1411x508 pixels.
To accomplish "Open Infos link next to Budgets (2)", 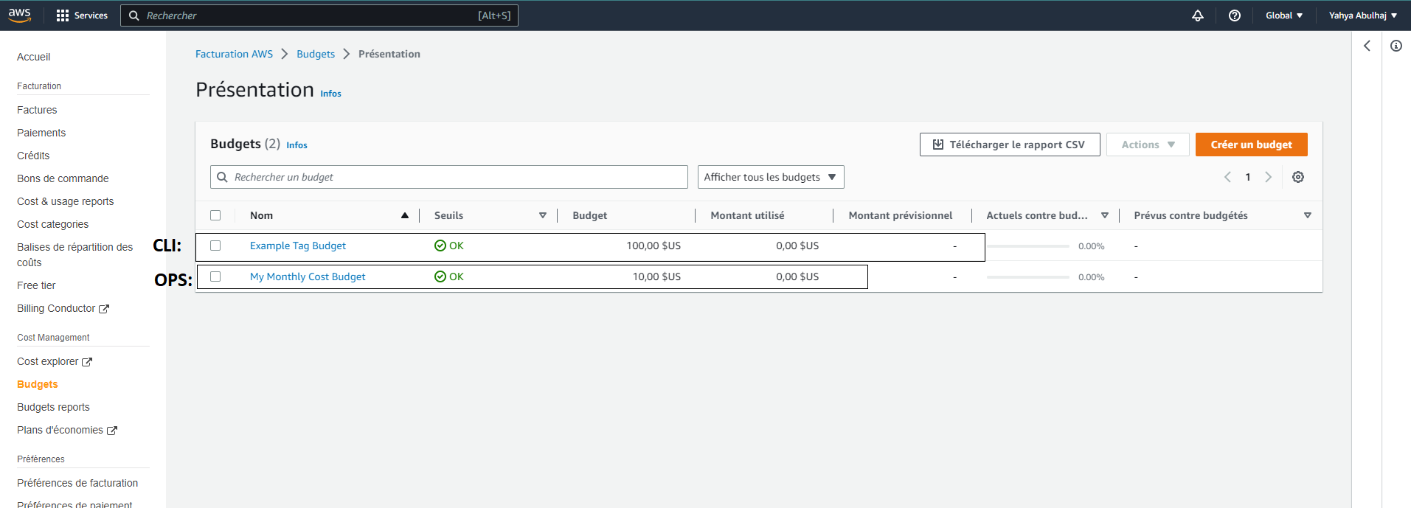I will coord(297,145).
